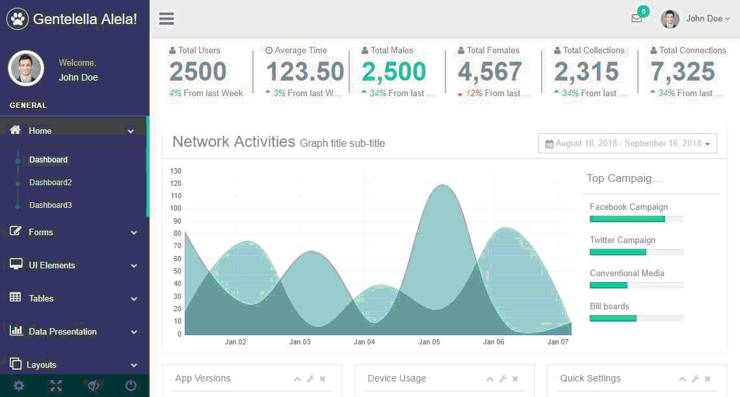Collapse the Quick Settings panel
Screen dimensions: 740x397
tap(682, 379)
